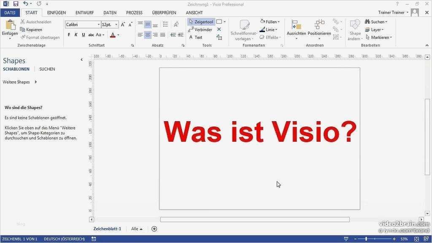The image size is (432, 243).
Task: Select the Zeichenblatt-1 page tab
Action: tap(107, 229)
